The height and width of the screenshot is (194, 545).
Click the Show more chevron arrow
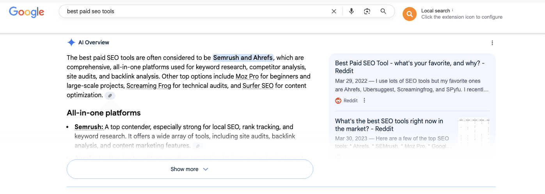pyautogui.click(x=206, y=169)
